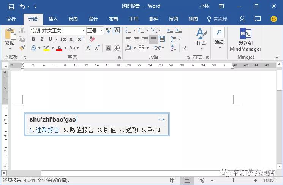Toggle Italic formatting
This screenshot has height=185, width=283.
click(42, 39)
